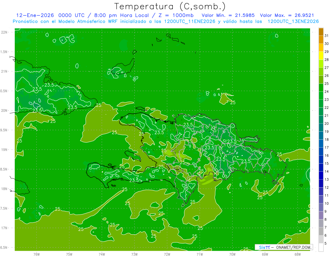The image size is (334, 258).
Task: Click the colorbar label "10"
Action: coord(326,203)
